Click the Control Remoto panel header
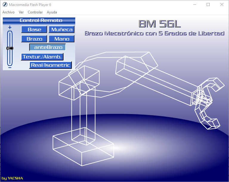The width and height of the screenshot is (229, 182). [39, 21]
